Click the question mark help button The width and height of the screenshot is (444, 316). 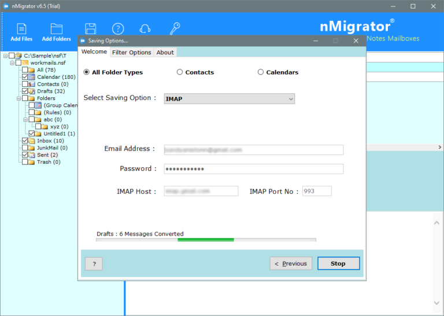94,264
